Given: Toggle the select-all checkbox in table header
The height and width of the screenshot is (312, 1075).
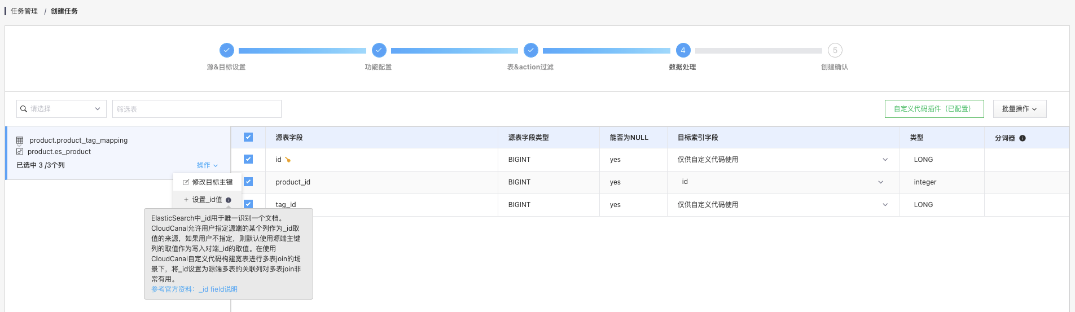Looking at the screenshot, I should 248,137.
